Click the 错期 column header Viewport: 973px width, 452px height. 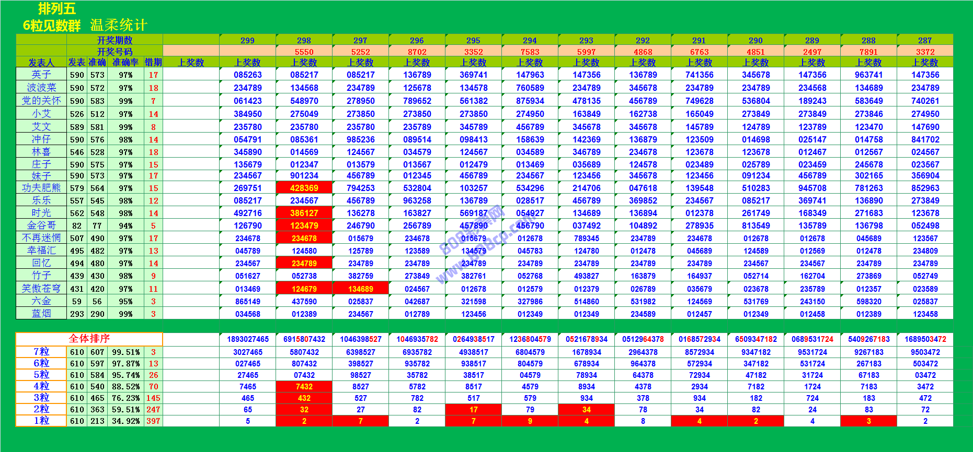coord(153,63)
